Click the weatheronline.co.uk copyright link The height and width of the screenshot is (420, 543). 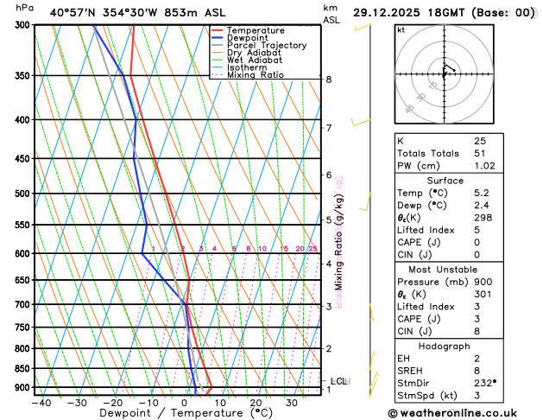(452, 413)
